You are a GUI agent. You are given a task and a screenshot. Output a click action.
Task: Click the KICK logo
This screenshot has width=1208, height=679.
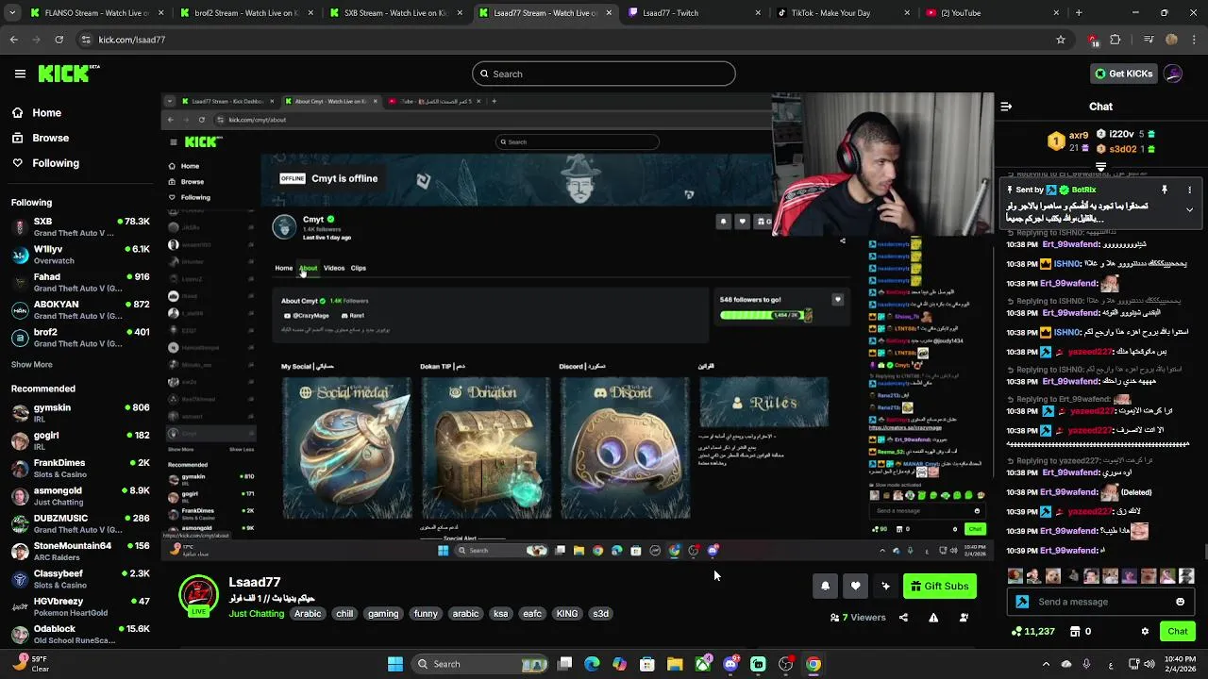68,74
